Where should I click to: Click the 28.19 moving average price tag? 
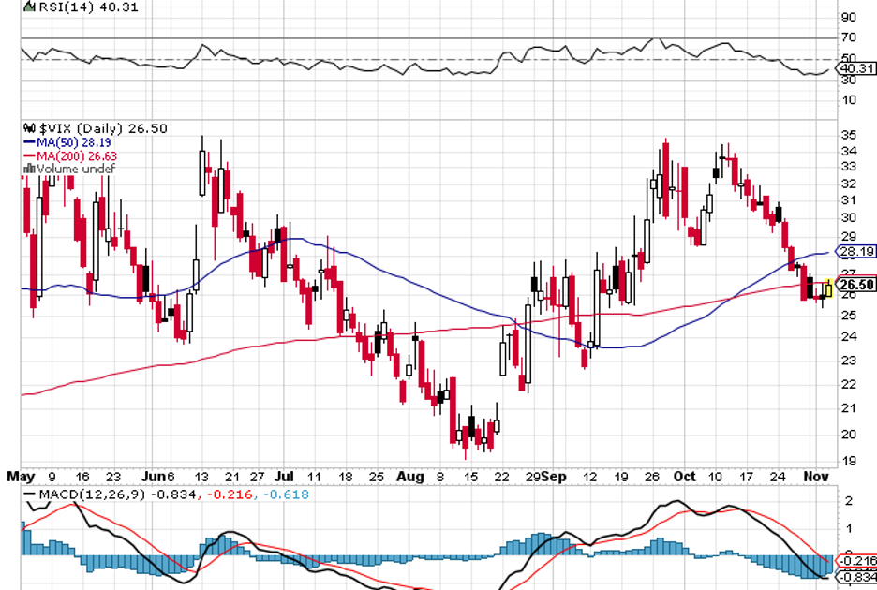pos(856,252)
